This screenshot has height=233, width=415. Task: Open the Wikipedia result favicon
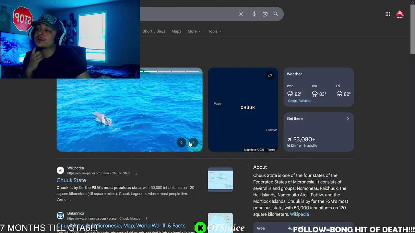[x=60, y=171]
